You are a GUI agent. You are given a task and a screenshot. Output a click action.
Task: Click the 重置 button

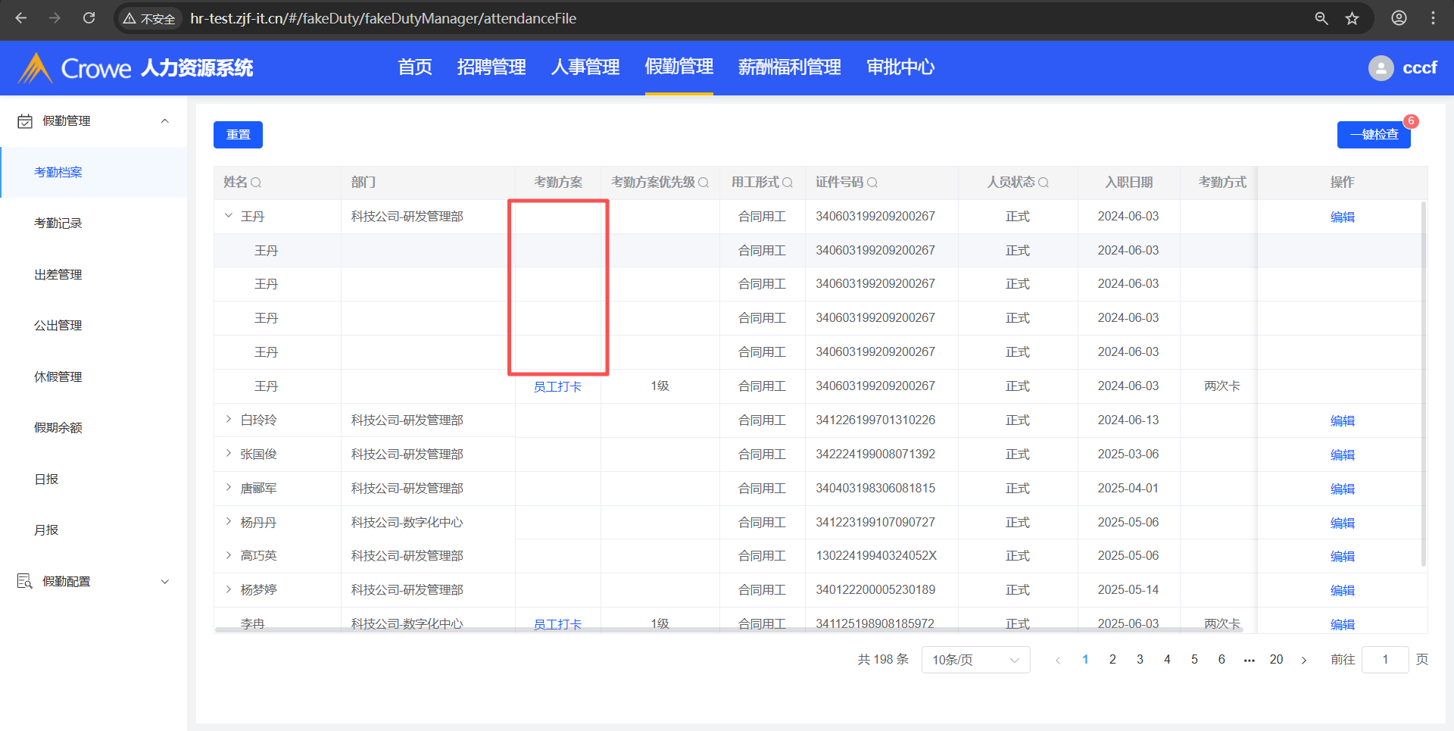238,135
